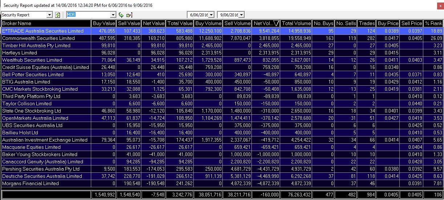Sort by No. Buys column header
444x200 pixels.
(323, 23)
